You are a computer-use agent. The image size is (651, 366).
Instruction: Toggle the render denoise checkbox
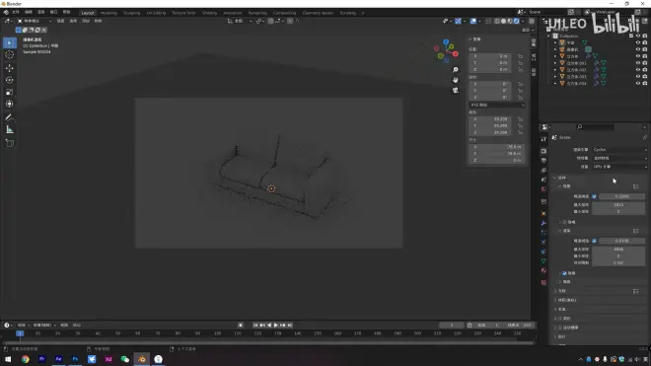pyautogui.click(x=564, y=273)
